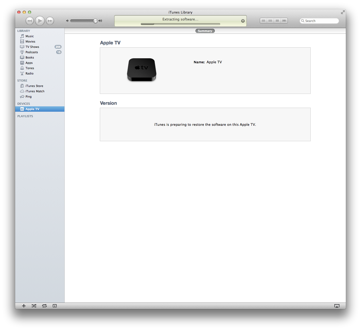The image size is (361, 330).
Task: Click the add playlist plus button
Action: [x=24, y=306]
